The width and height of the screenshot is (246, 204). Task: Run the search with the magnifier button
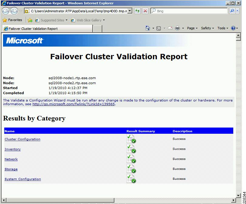point(232,11)
